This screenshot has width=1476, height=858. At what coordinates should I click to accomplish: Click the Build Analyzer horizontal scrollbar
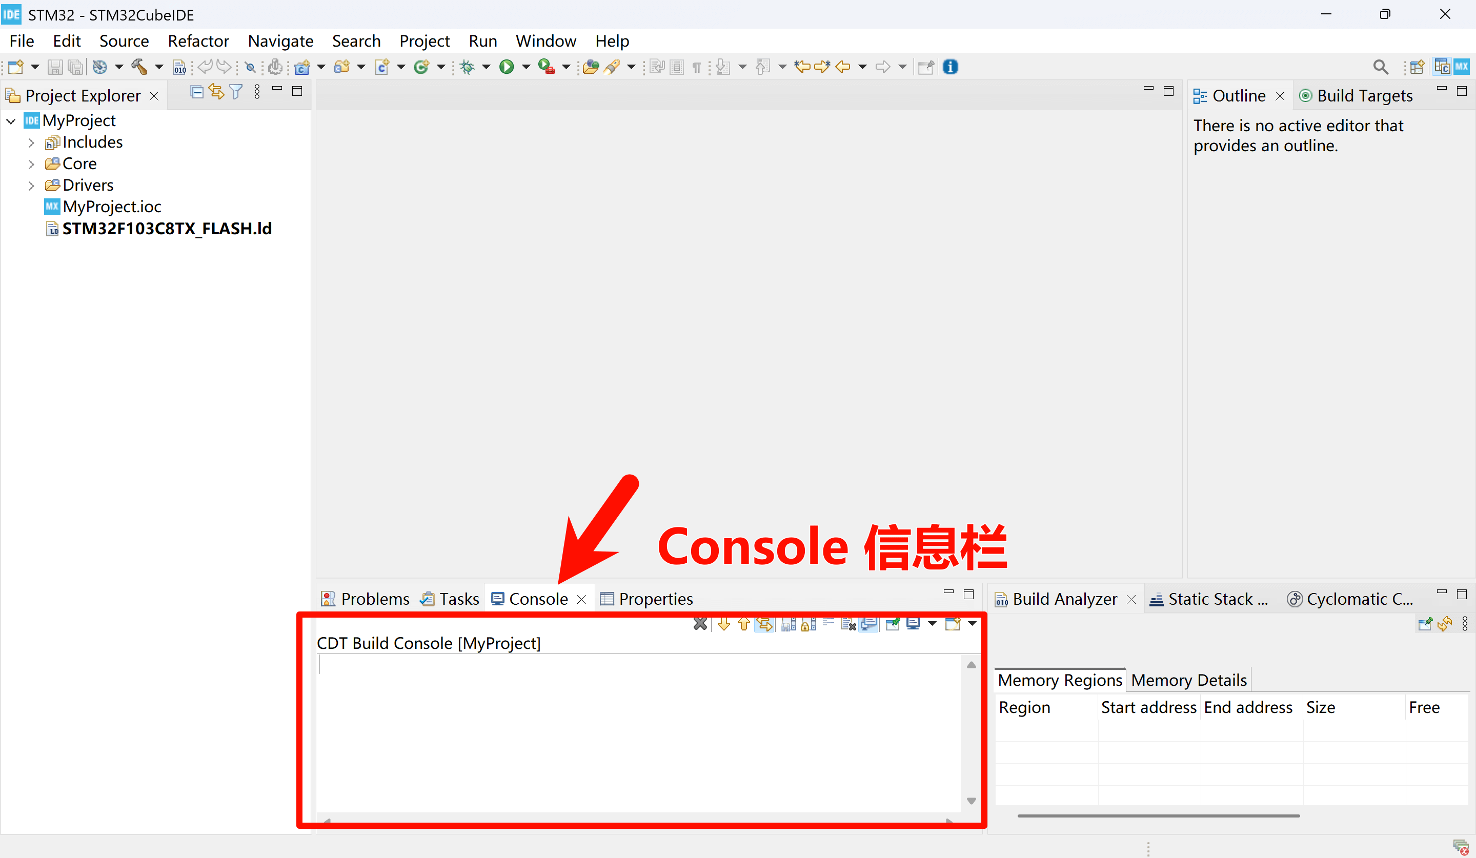(1158, 815)
